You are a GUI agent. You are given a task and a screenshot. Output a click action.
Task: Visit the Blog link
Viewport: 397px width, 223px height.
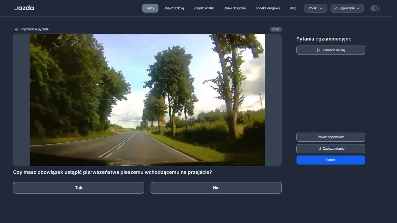point(293,8)
